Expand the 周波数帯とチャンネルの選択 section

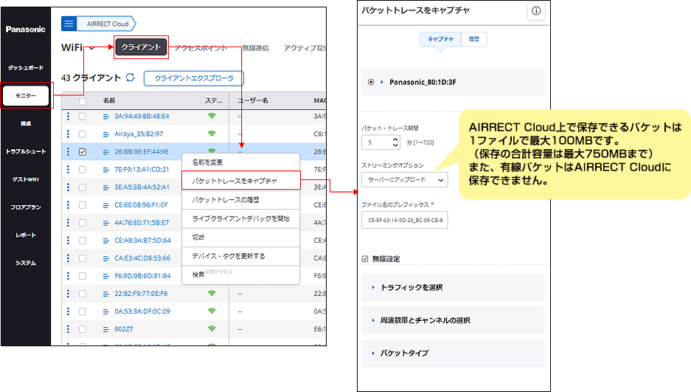click(453, 320)
